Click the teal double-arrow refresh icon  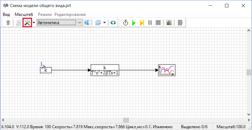(113, 23)
